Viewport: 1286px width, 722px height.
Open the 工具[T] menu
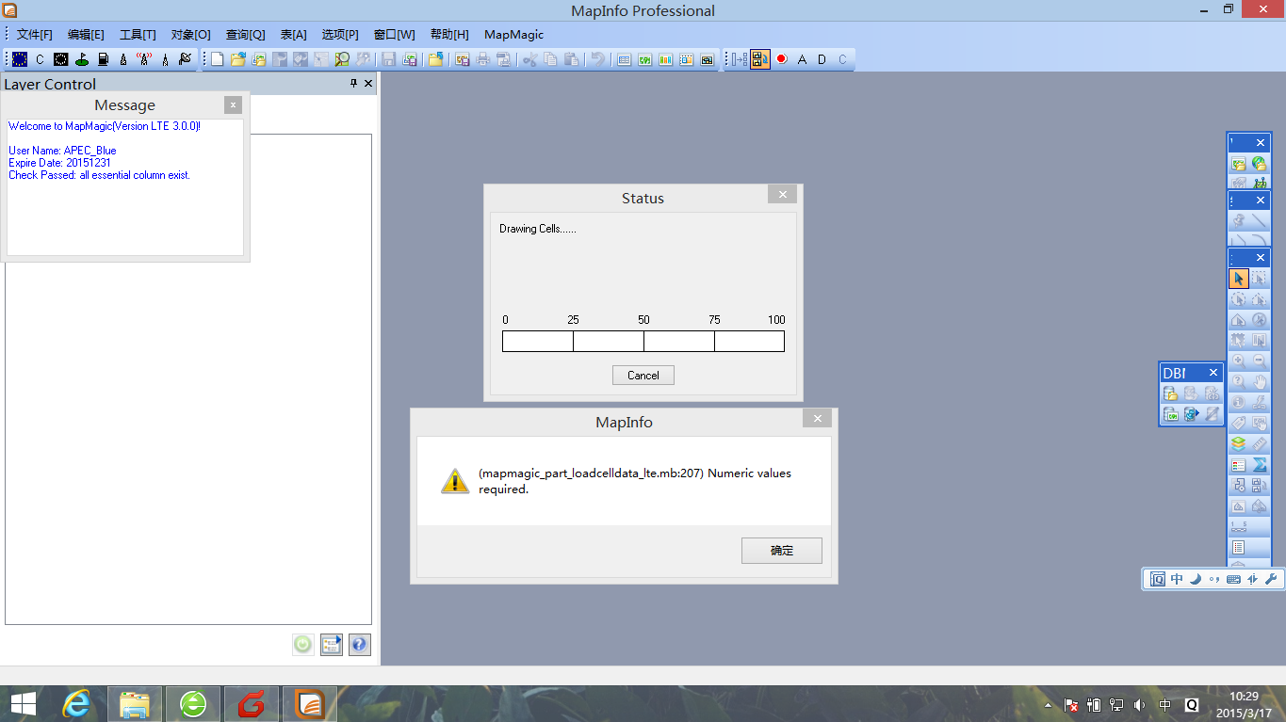[x=138, y=35]
